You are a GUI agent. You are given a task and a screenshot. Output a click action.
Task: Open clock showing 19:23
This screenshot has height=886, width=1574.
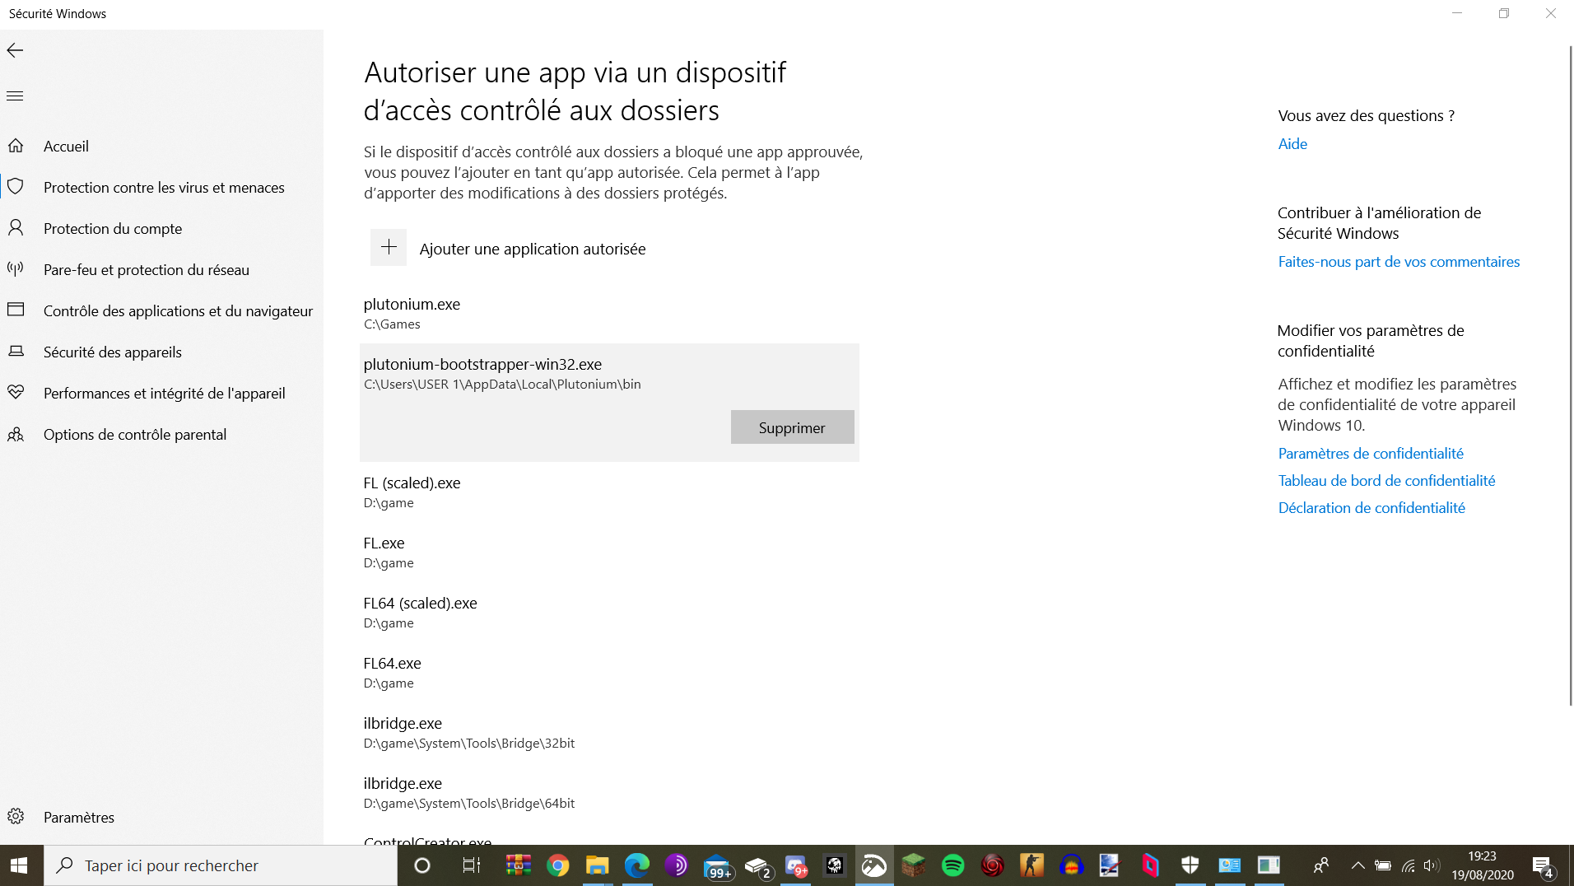pyautogui.click(x=1482, y=865)
